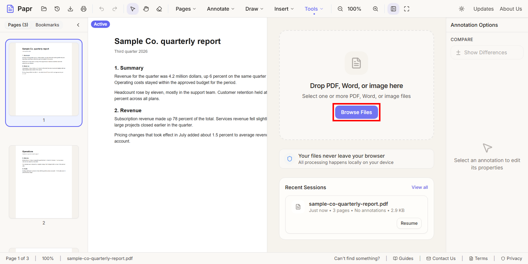Enter fullscreen mode

[407, 9]
